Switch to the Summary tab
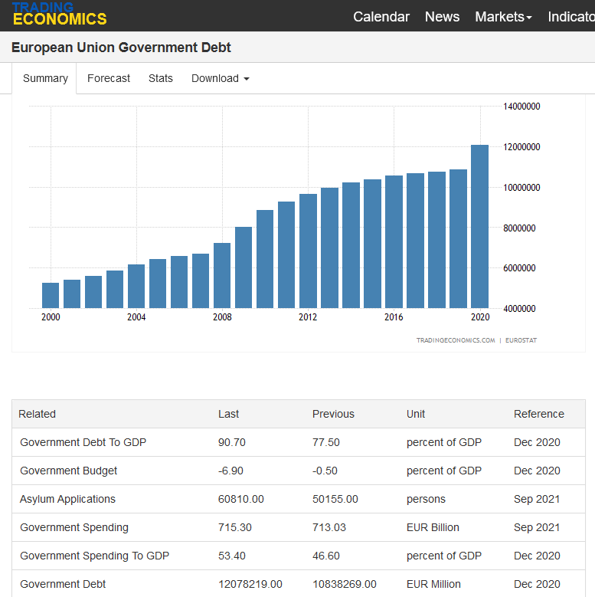This screenshot has height=597, width=595. [45, 79]
